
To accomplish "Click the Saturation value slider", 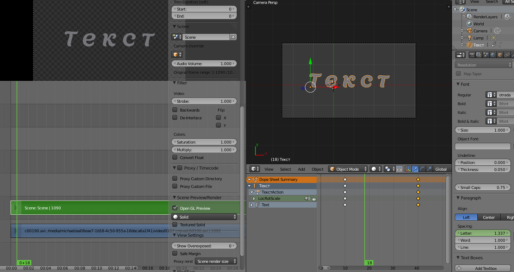I will coord(204,142).
